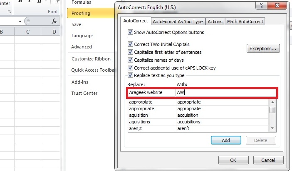The image size is (292, 171).
Task: Click the Replace text input field
Action: [151, 93]
